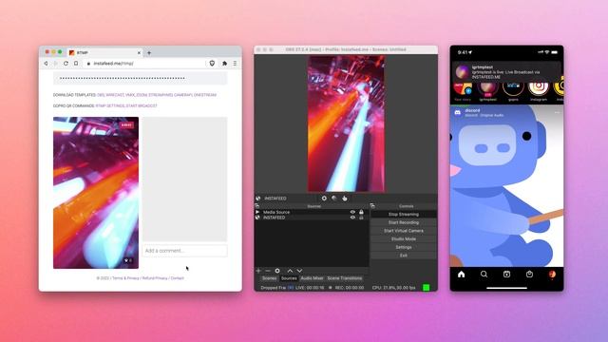Image resolution: width=608 pixels, height=342 pixels.
Task: Move selected source down
Action: click(x=300, y=271)
